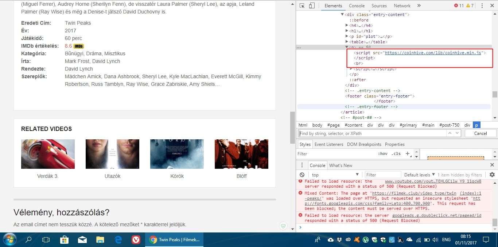Switch to the top Console tab
Screen dimensions: 498x247
tap(357, 6)
